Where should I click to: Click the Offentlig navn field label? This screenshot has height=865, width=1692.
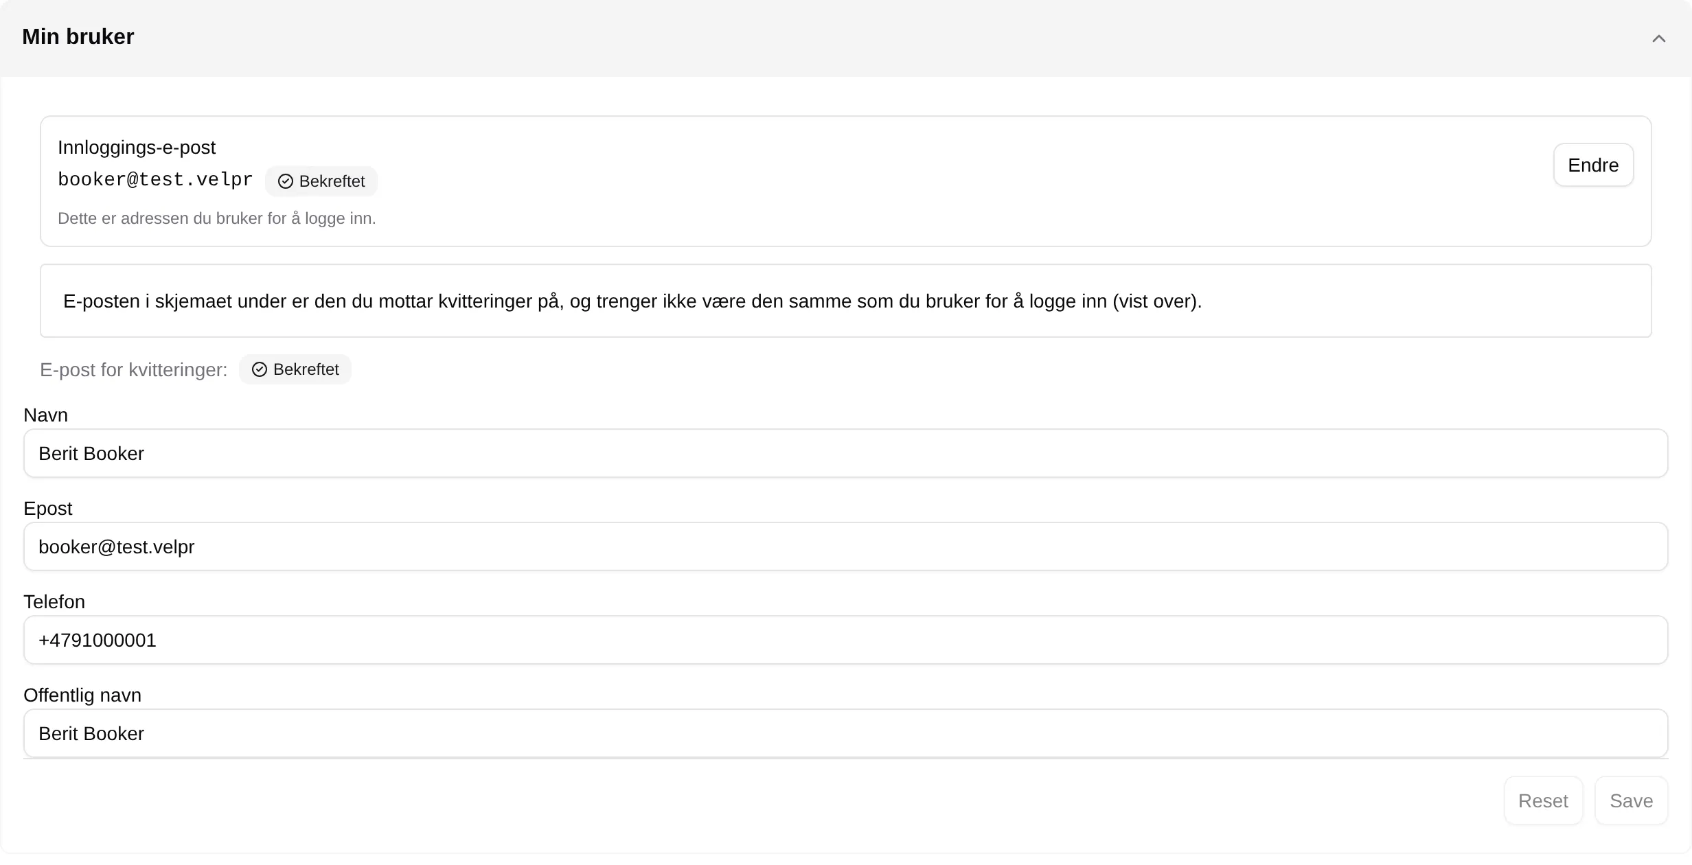tap(82, 695)
